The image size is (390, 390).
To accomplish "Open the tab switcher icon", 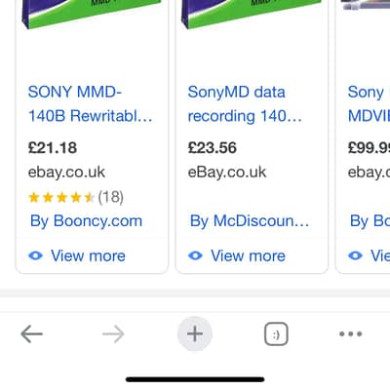I will pyautogui.click(x=276, y=333).
